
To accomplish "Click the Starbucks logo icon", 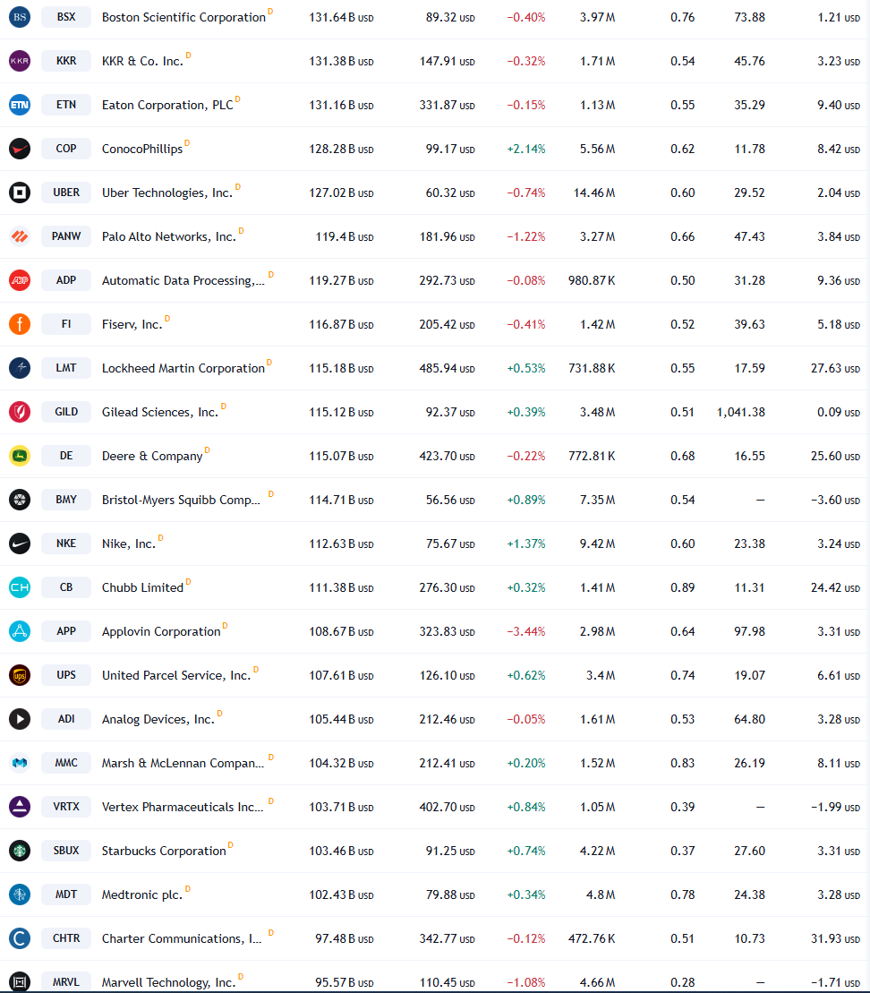I will (20, 851).
